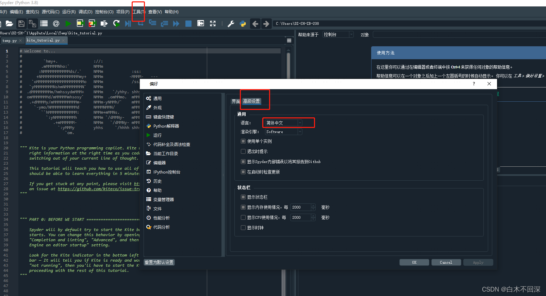Image resolution: width=546 pixels, height=296 pixels.
Task: Enable the 显示CPU使用情况 checkbox
Action: click(x=243, y=217)
